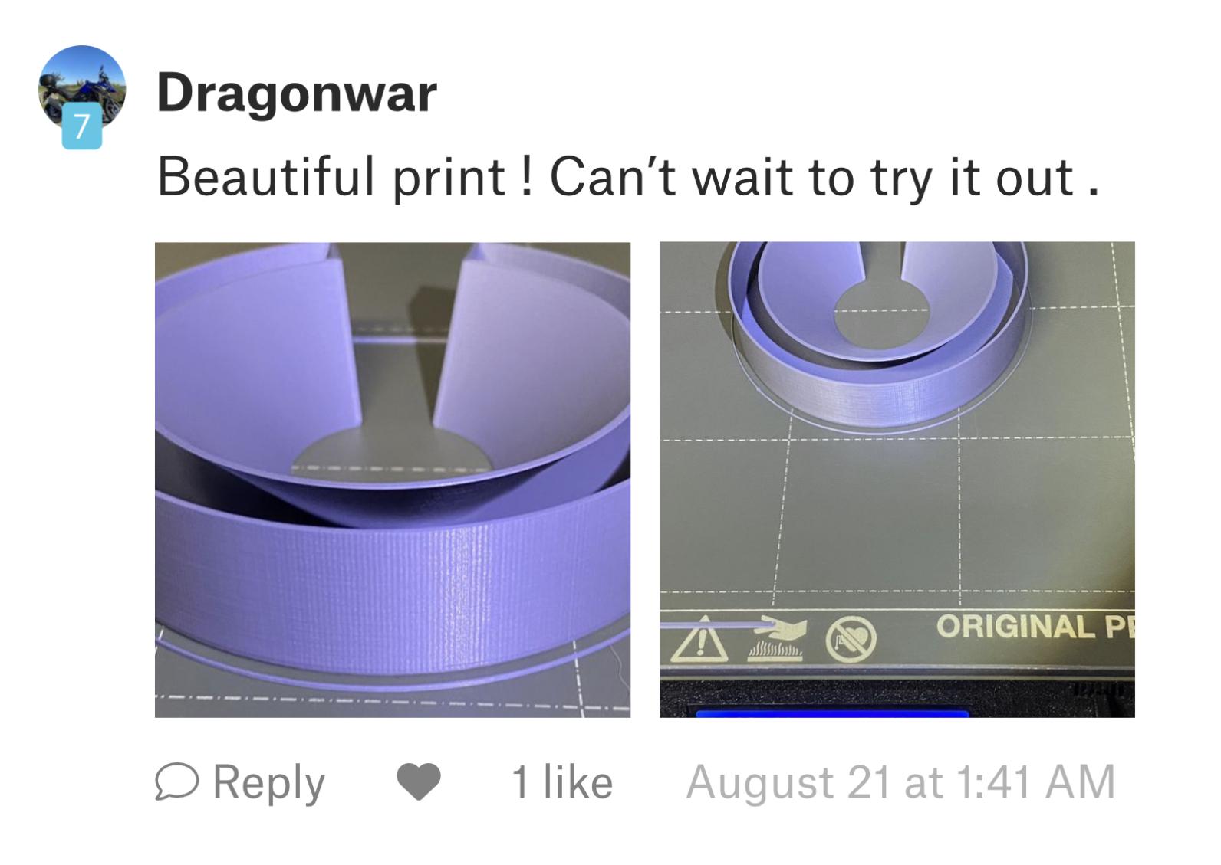
Task: Click the hot surface hand symbol
Action: click(x=776, y=639)
